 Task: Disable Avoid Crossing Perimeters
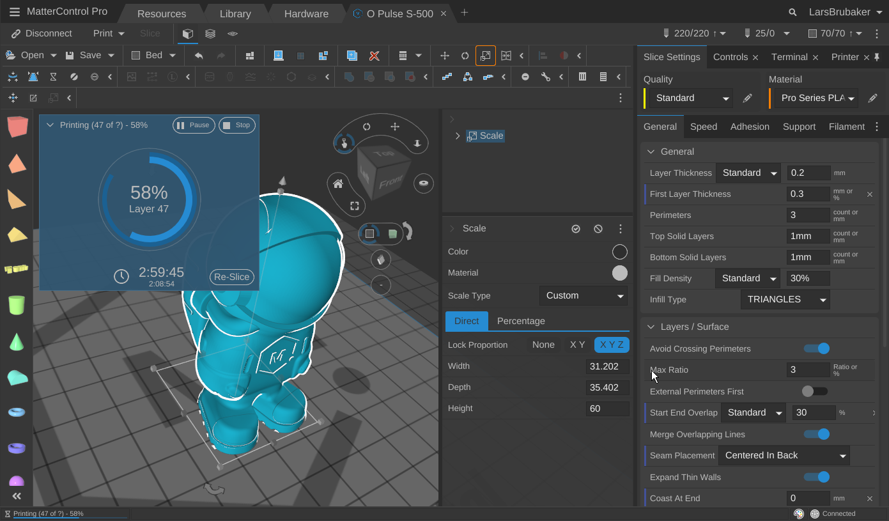816,348
